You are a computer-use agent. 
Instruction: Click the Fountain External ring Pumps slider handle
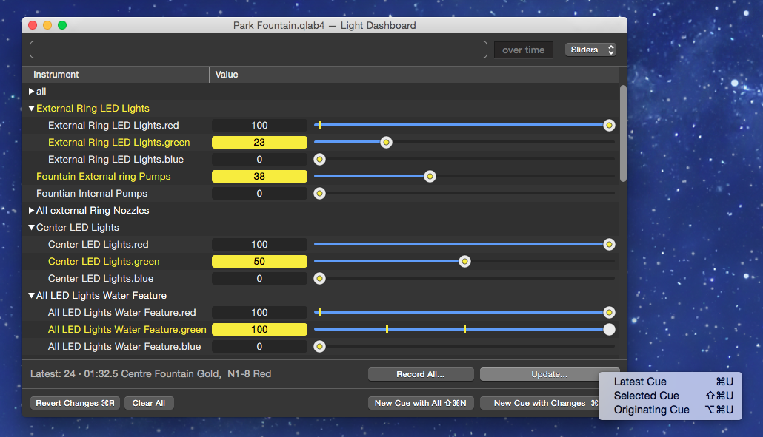pos(430,176)
